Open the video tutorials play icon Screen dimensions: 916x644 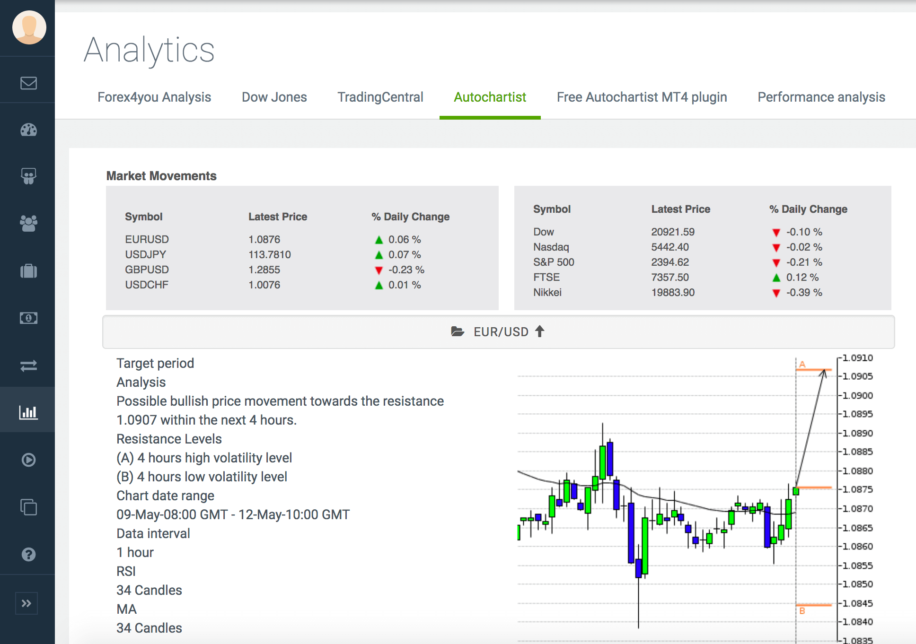click(x=28, y=459)
